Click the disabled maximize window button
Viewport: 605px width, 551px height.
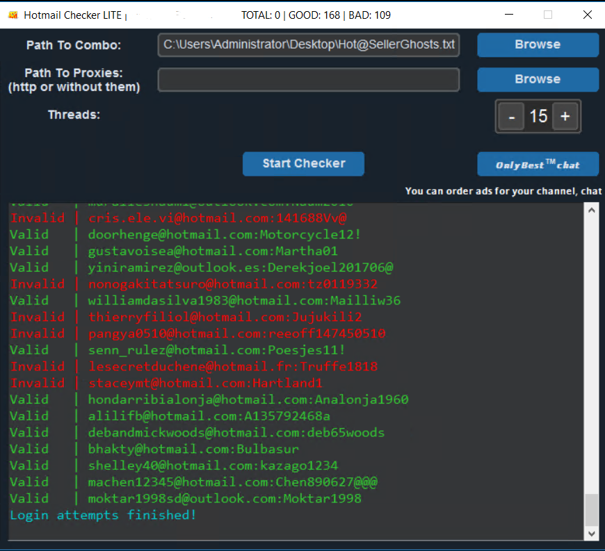(x=548, y=15)
